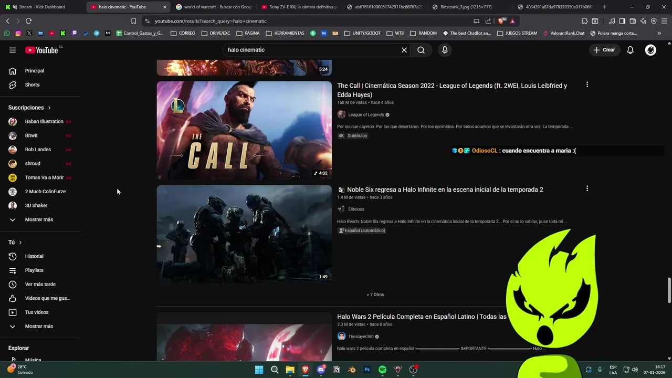Viewport: 672px width, 378px height.
Task: Open Brave Shields lion icon
Action: (501, 21)
